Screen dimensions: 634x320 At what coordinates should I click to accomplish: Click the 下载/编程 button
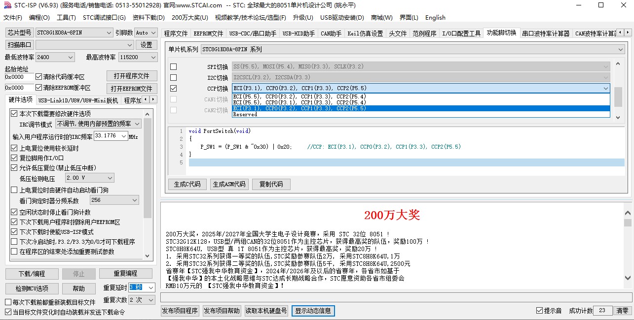coord(32,274)
